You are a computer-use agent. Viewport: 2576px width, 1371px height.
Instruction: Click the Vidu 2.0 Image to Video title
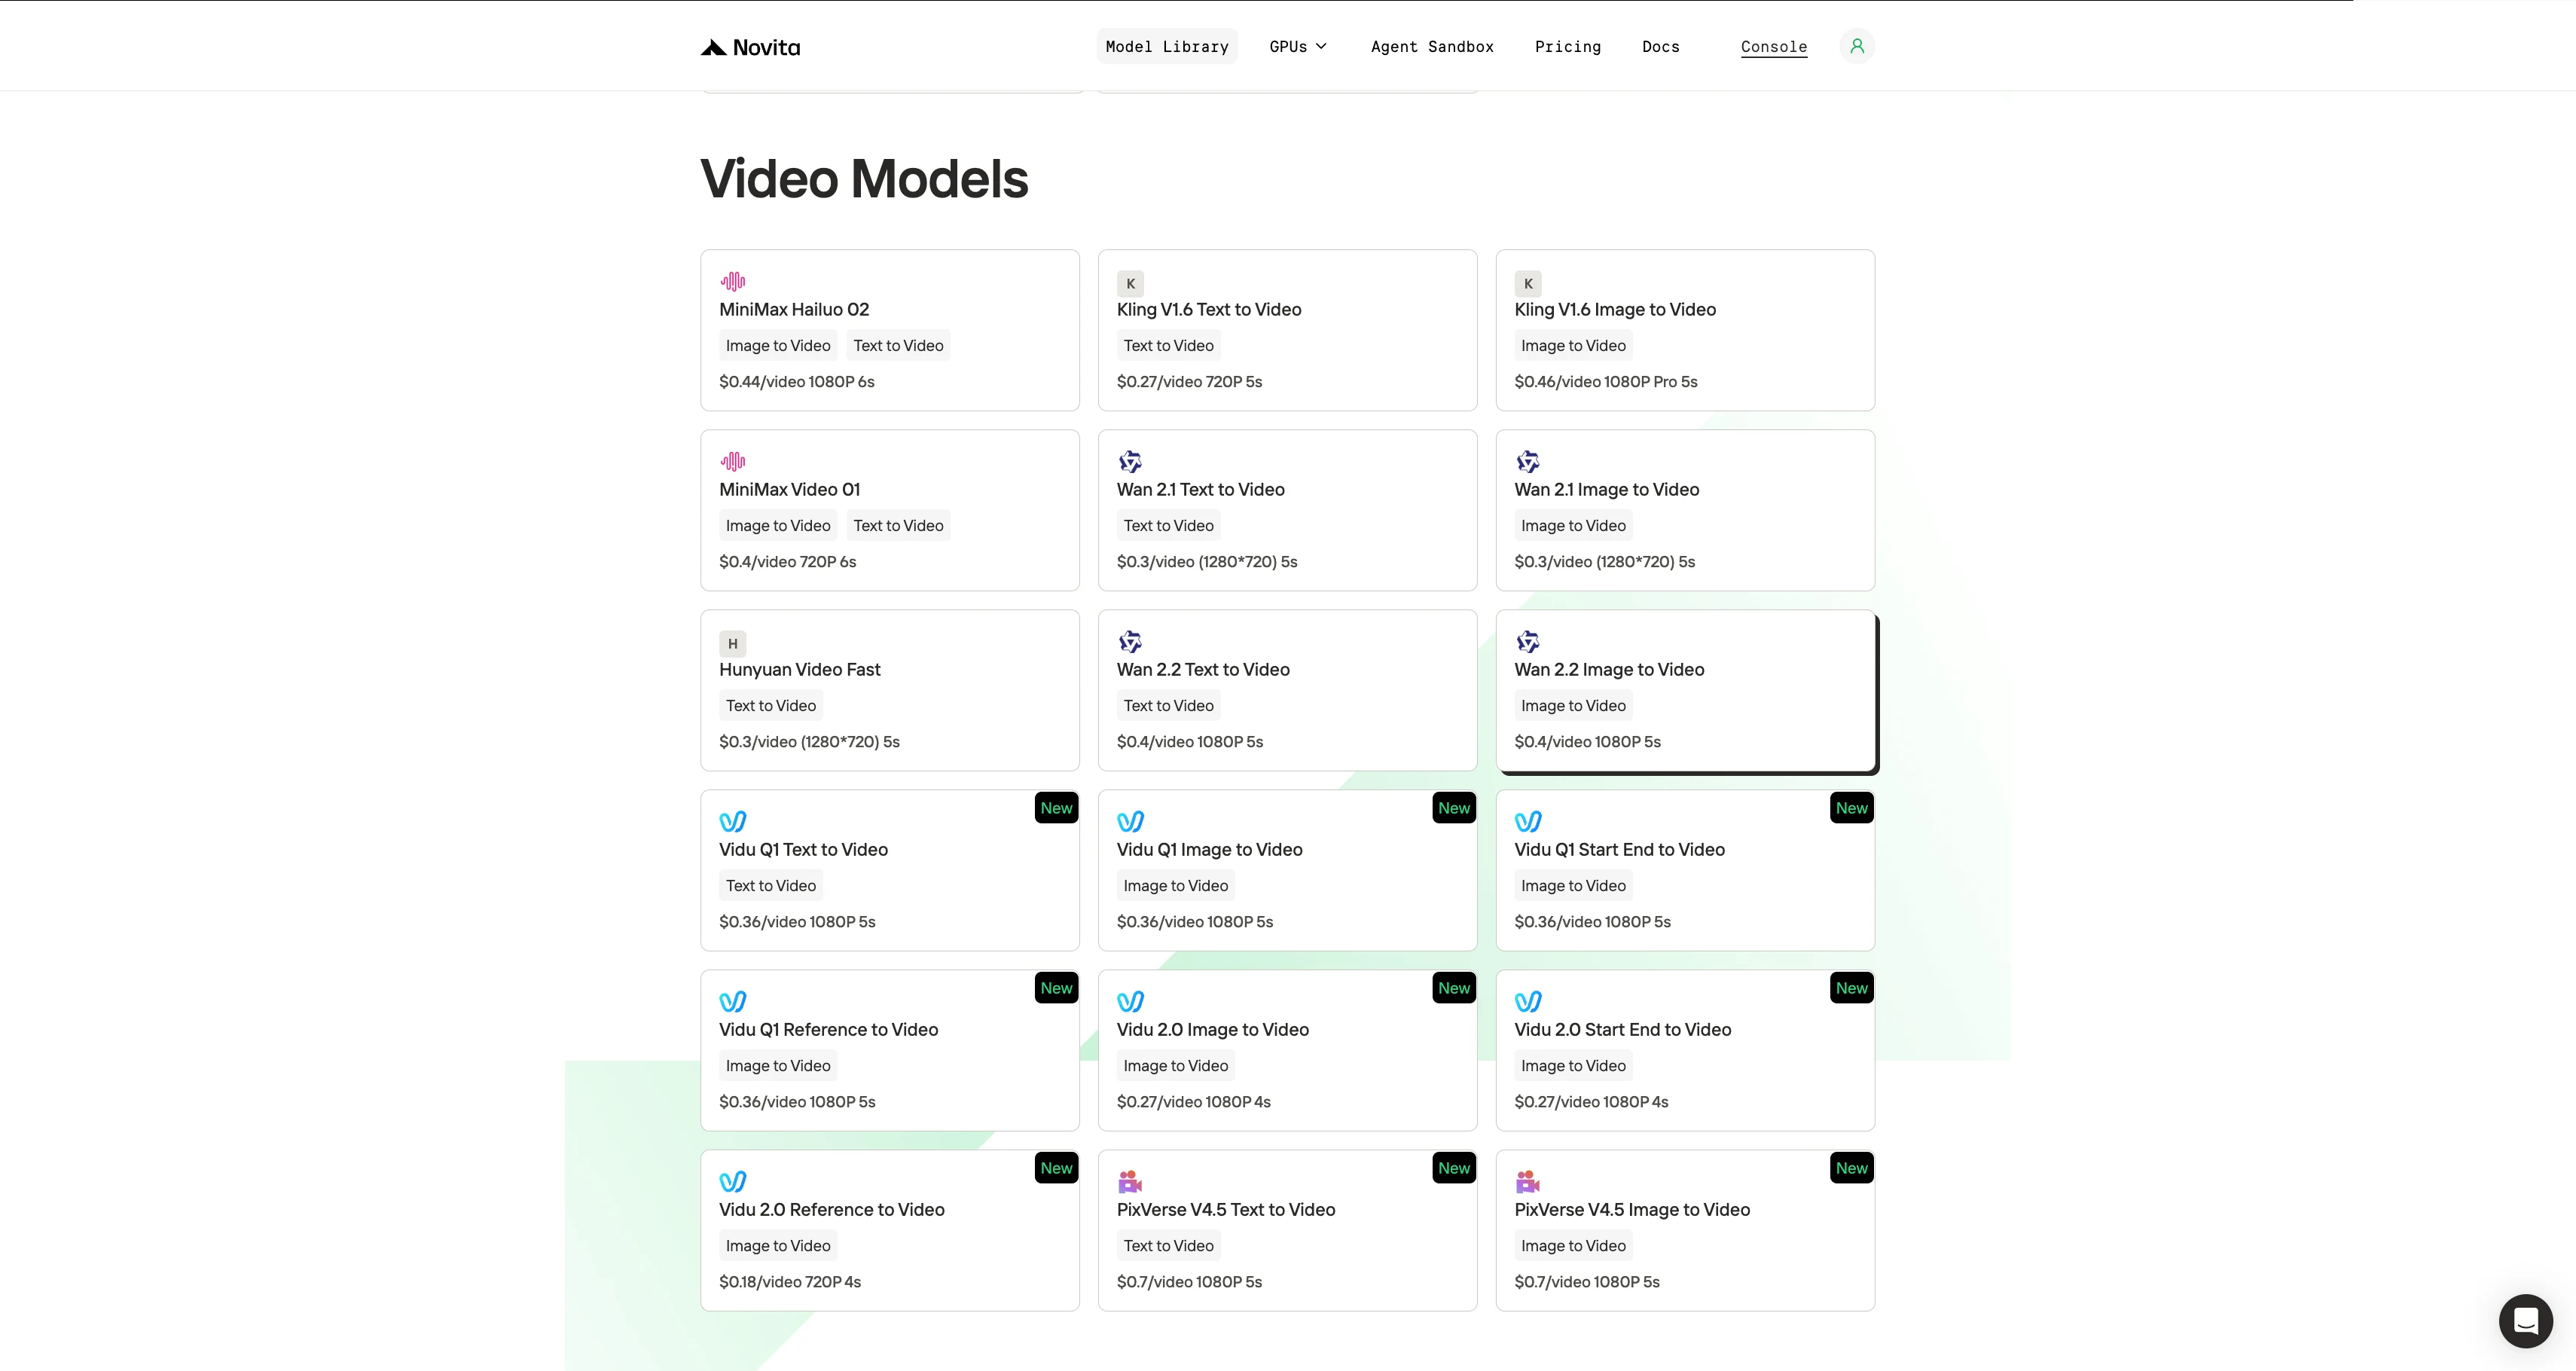(1213, 1030)
